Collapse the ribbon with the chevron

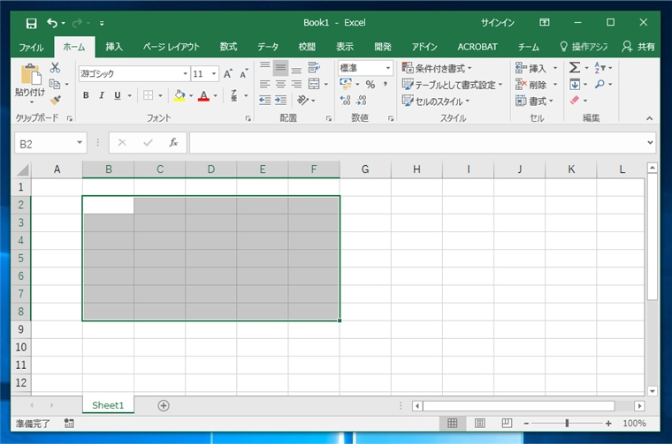click(650, 118)
